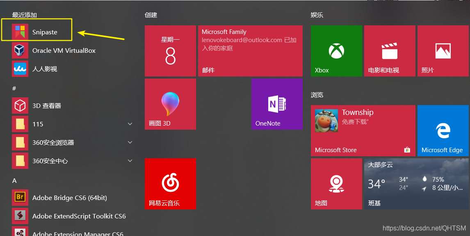Image resolution: width=470 pixels, height=236 pixels.
Task: Open the weather tile showing 34°
Action: coord(416,184)
